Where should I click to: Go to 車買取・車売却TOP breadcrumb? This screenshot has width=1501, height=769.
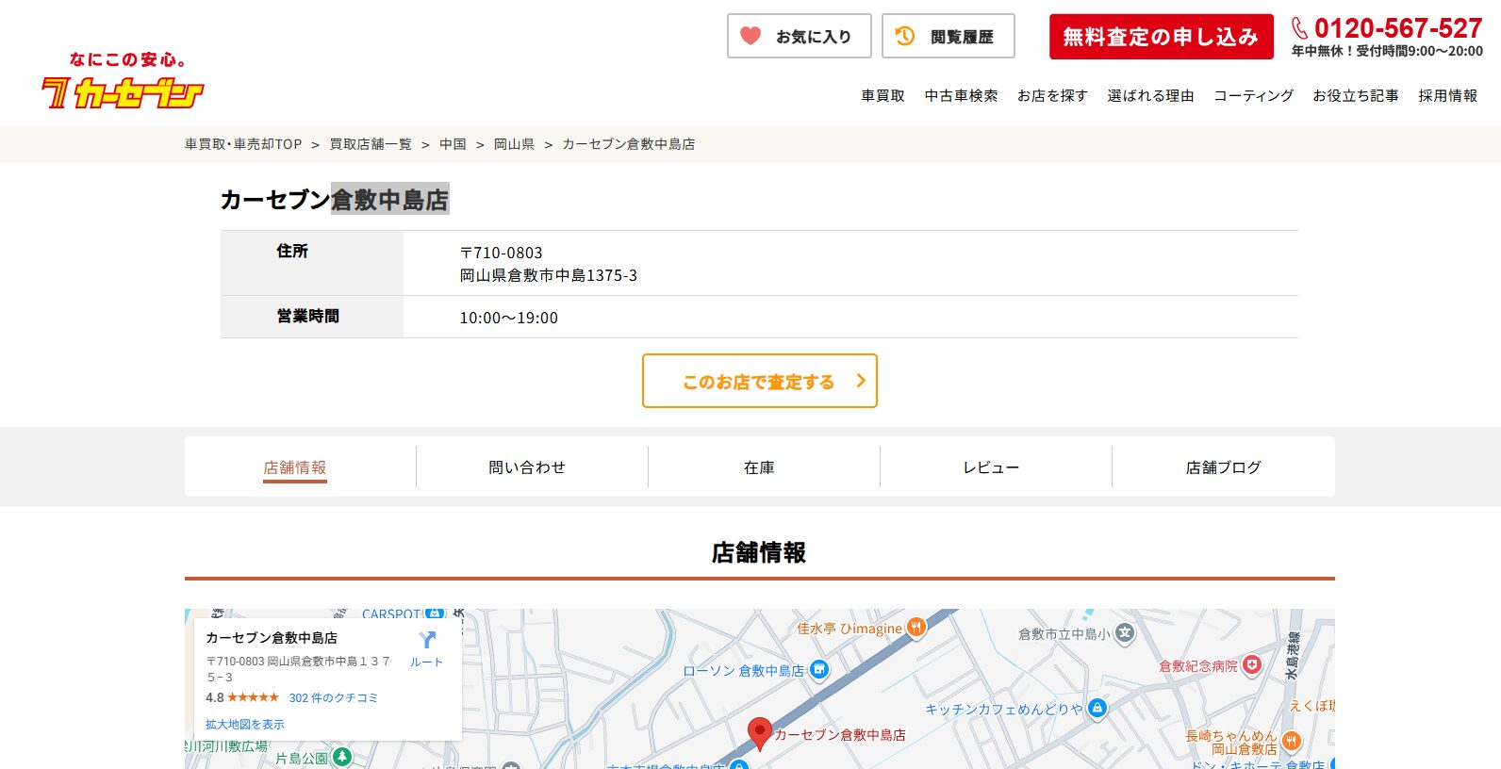pos(243,144)
